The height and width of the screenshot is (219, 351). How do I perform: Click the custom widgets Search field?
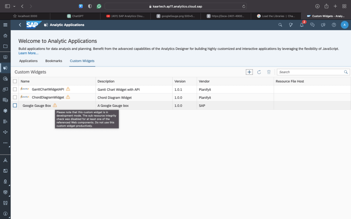[x=311, y=72]
